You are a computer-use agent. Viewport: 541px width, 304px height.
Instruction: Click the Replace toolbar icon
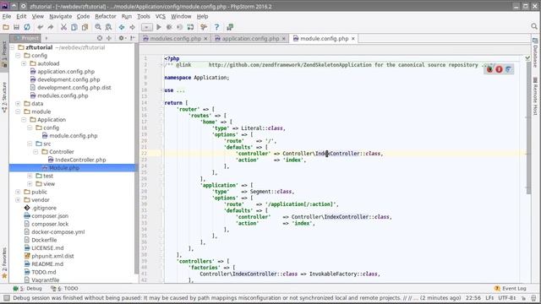tap(109, 27)
